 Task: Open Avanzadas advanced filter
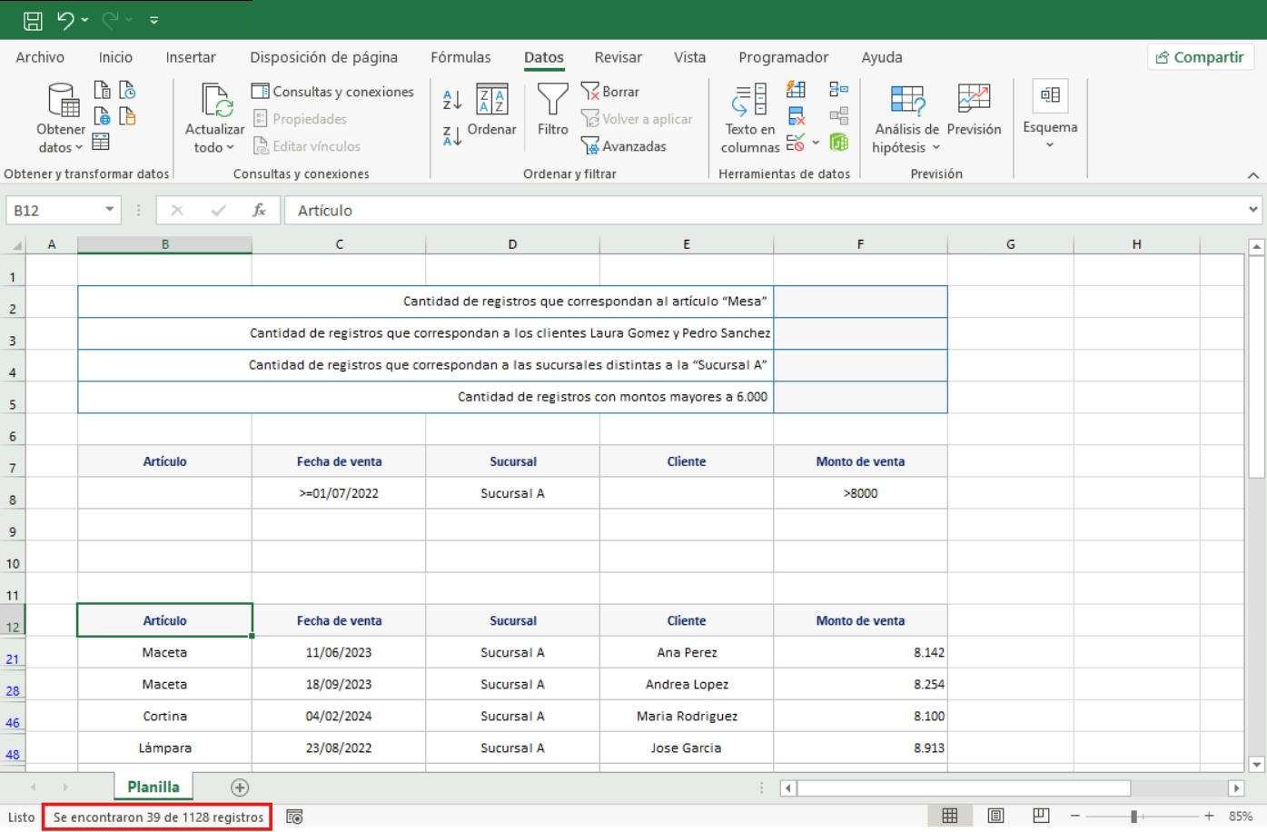pyautogui.click(x=623, y=146)
